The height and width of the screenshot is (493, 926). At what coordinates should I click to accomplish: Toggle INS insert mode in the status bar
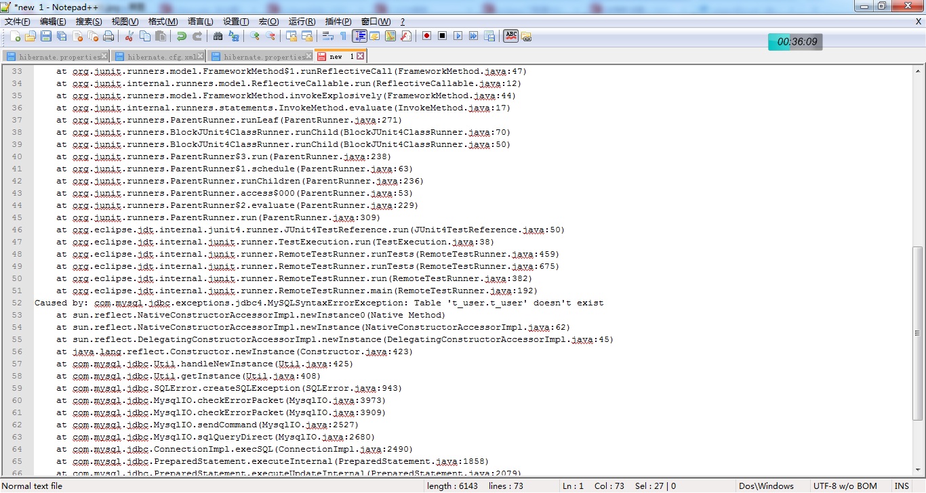coord(902,486)
